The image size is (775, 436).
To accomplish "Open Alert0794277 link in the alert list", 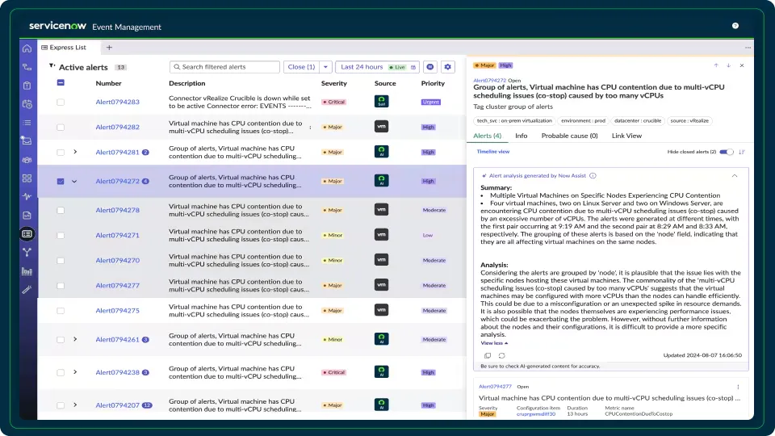I will pos(118,285).
